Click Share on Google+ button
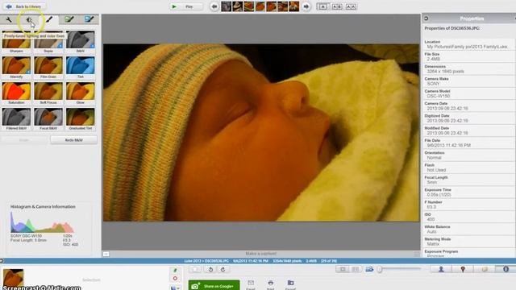Viewport: 516px width, 290px height. (x=214, y=285)
